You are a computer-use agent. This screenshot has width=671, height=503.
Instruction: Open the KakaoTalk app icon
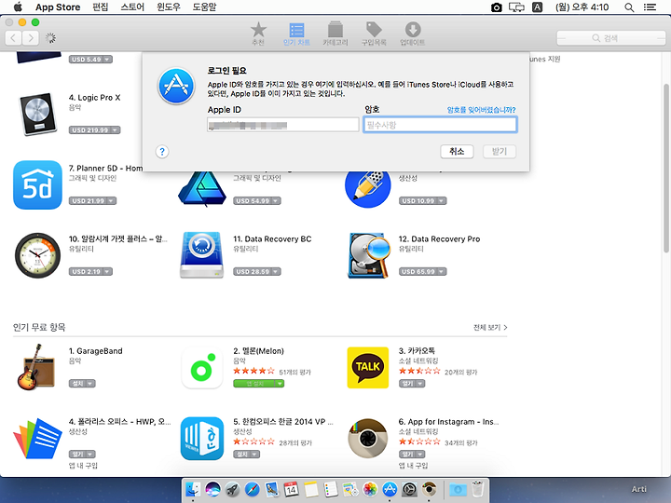(367, 368)
